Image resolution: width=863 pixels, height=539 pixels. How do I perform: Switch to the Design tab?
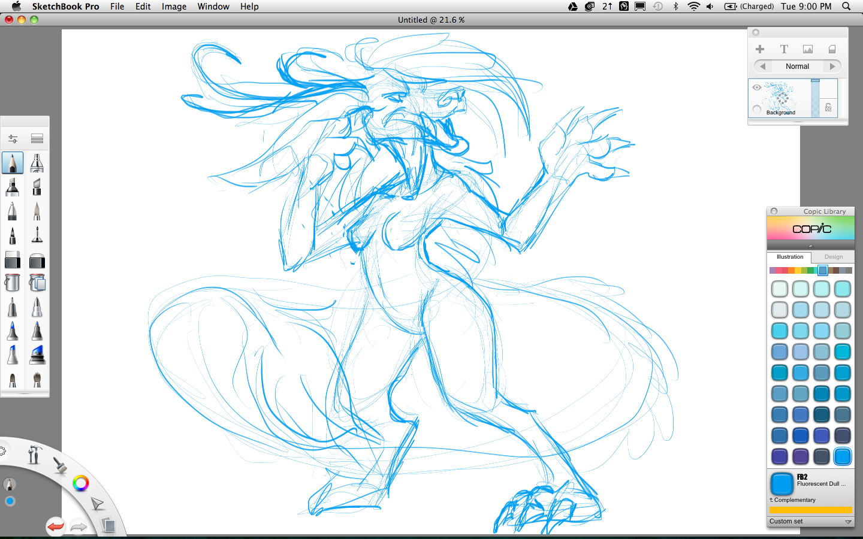(x=834, y=257)
